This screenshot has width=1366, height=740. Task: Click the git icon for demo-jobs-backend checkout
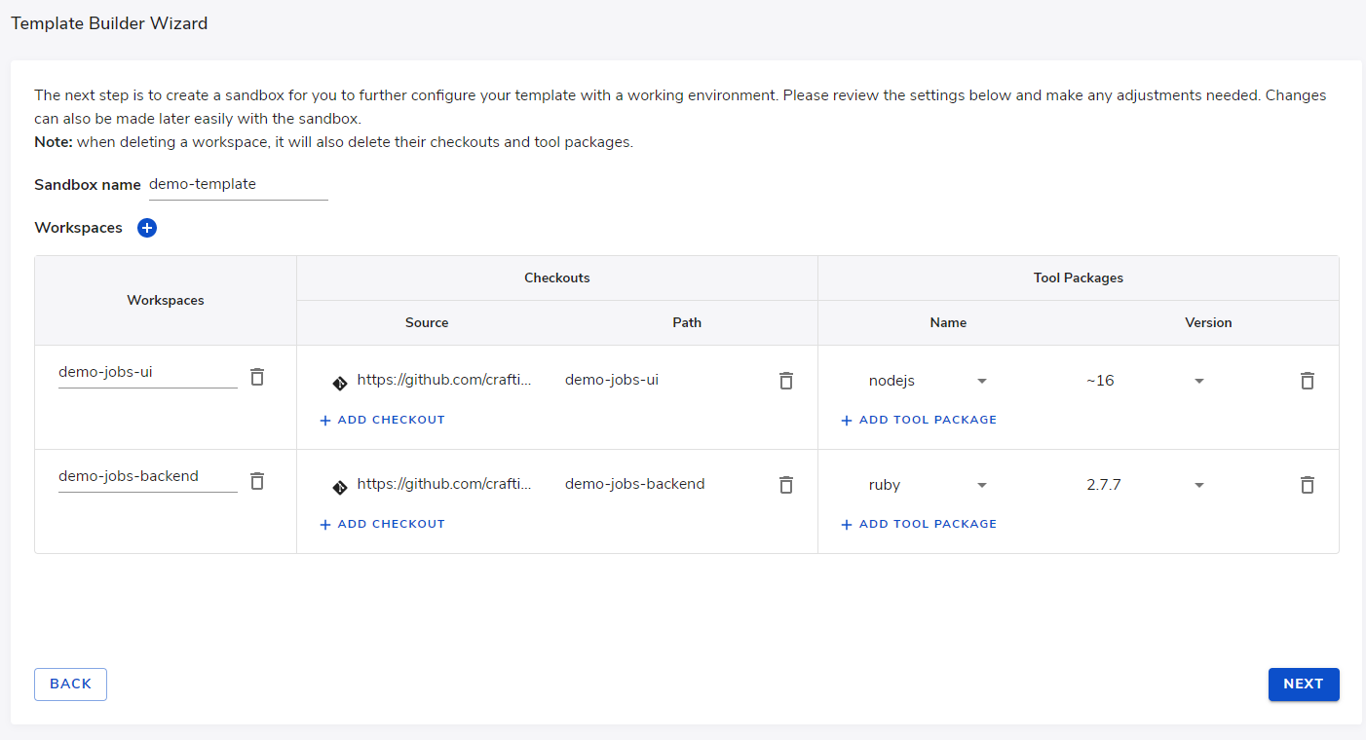tap(340, 487)
